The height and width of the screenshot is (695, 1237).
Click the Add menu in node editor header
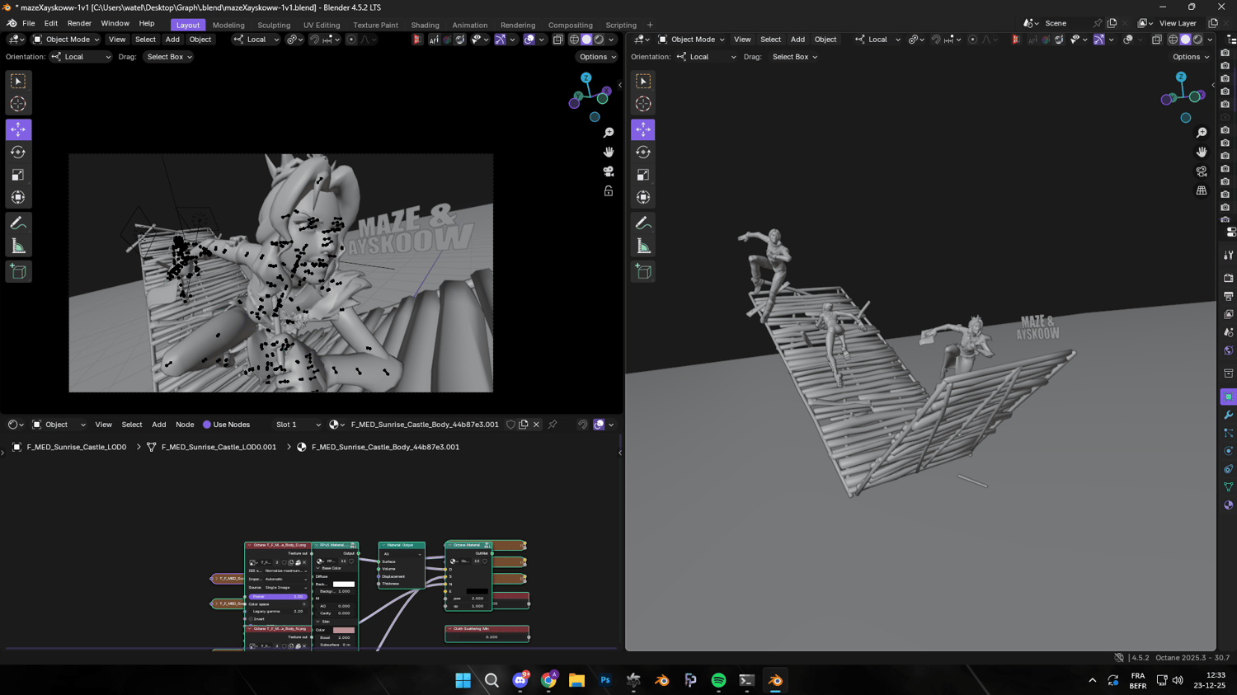tap(158, 425)
